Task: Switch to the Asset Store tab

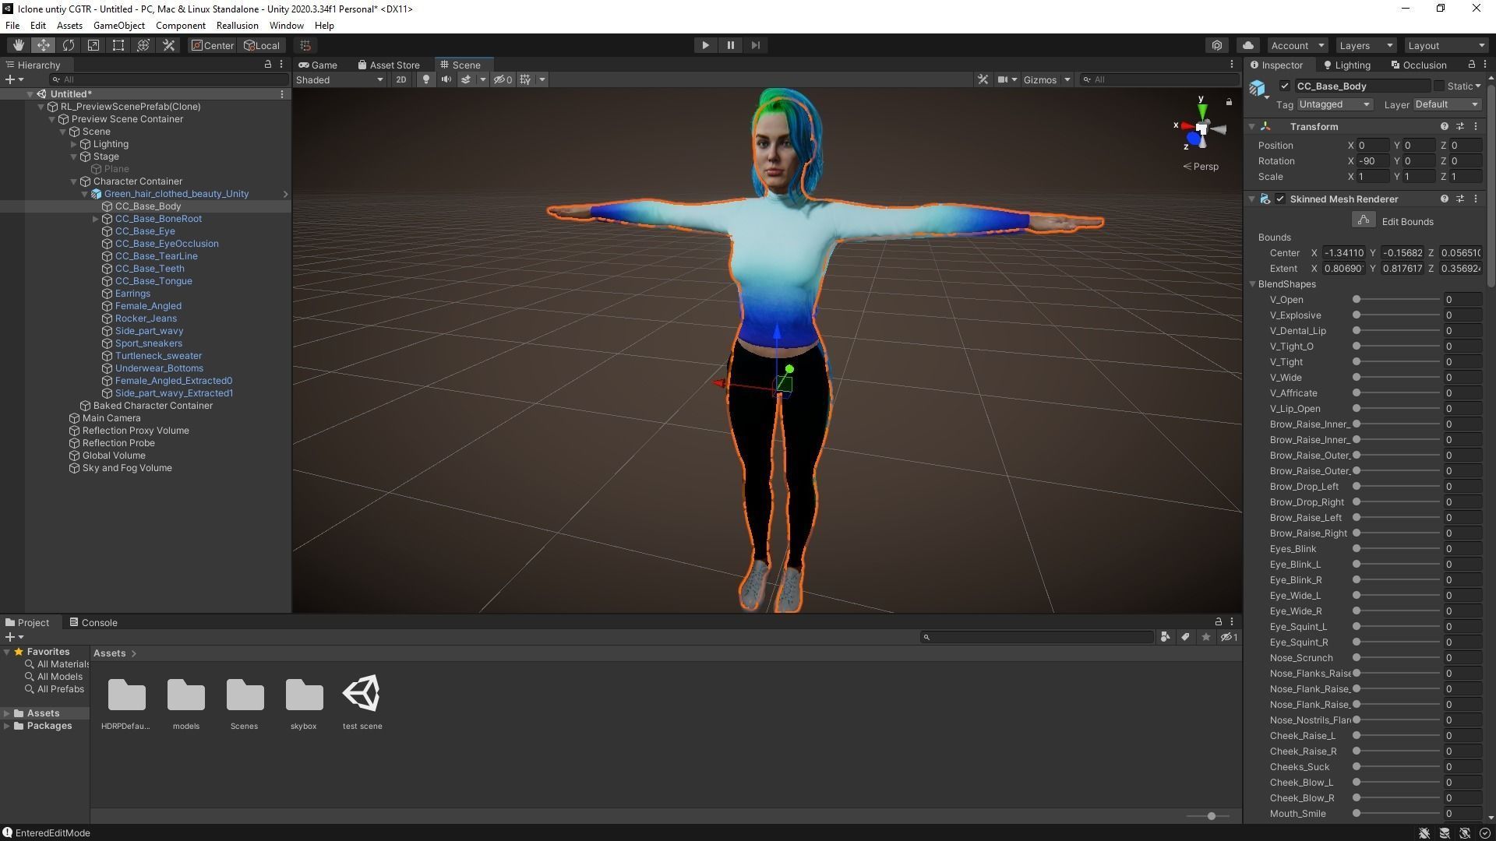Action: tap(389, 65)
